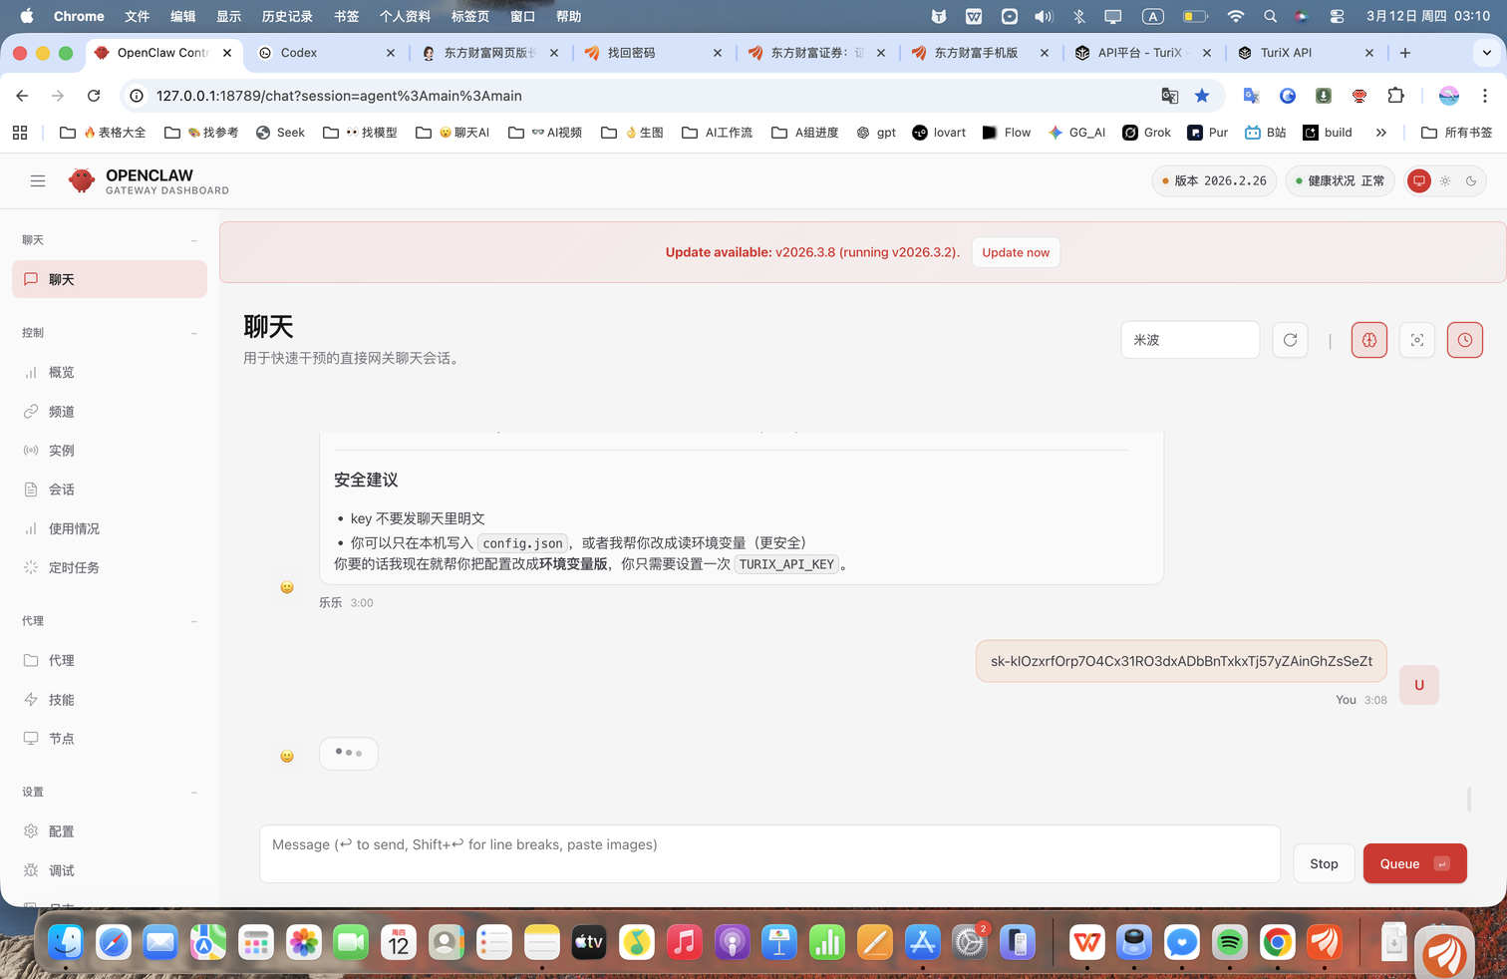The image size is (1507, 979).
Task: Collapse the 代理 sidebar section
Action: [194, 621]
